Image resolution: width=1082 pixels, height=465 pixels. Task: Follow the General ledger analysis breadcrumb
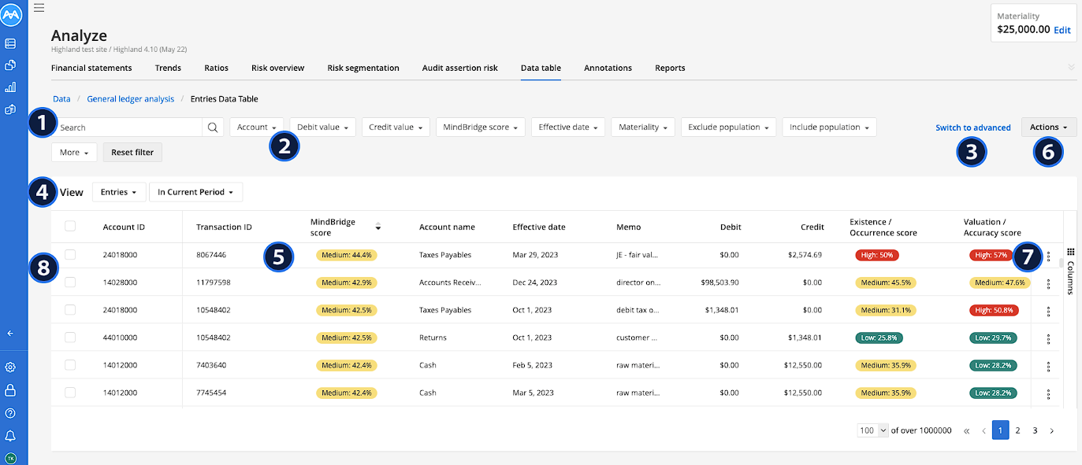(x=130, y=99)
